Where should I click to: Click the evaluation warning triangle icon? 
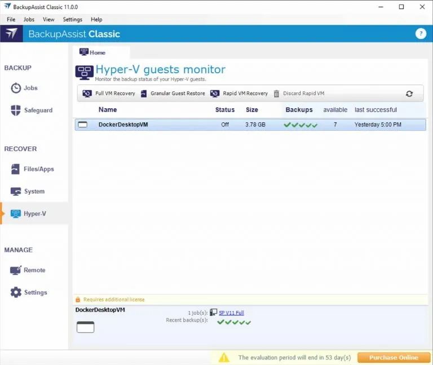tap(224, 358)
